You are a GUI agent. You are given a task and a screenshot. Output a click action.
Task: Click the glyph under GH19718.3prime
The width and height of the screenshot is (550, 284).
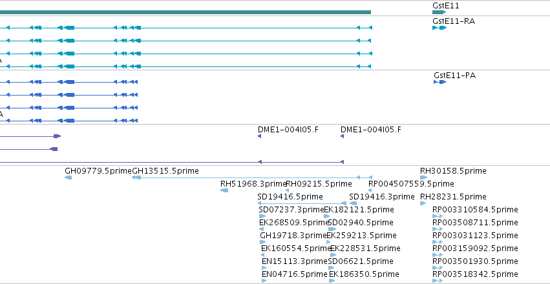(263, 242)
